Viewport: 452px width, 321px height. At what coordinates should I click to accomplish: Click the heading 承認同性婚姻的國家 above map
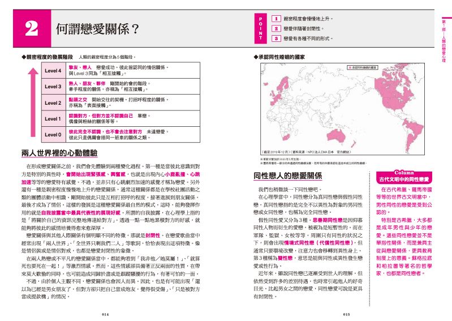(x=279, y=57)
